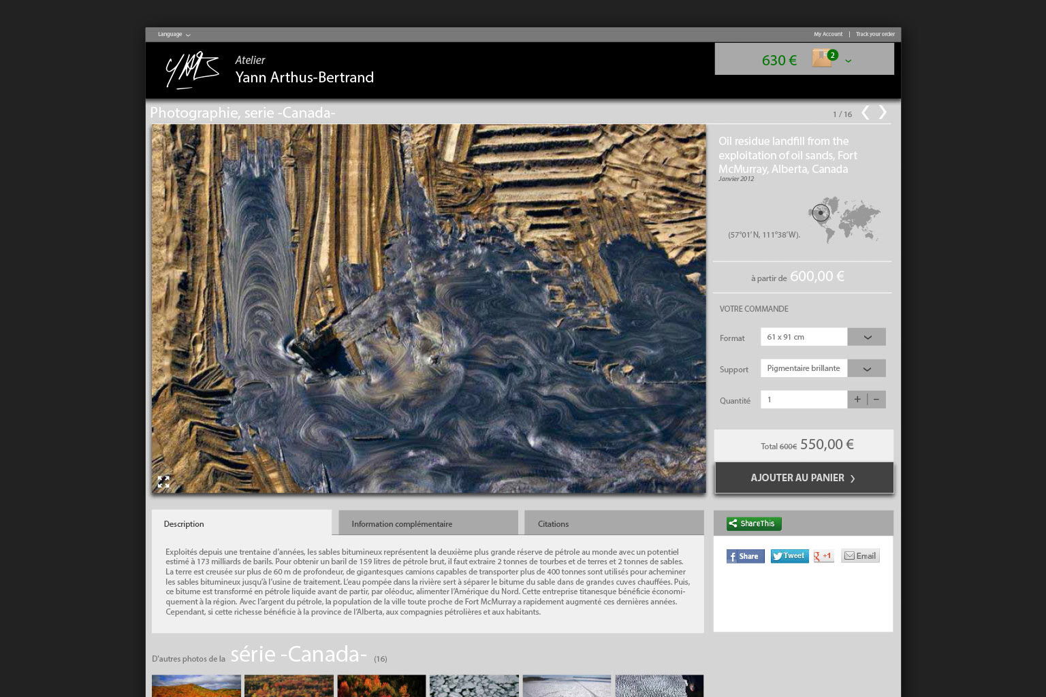Click the 630 € cart total
Viewport: 1046px width, 697px height.
[779, 61]
